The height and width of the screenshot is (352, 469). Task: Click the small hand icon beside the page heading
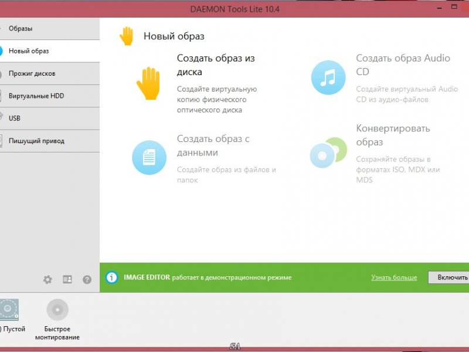point(127,36)
